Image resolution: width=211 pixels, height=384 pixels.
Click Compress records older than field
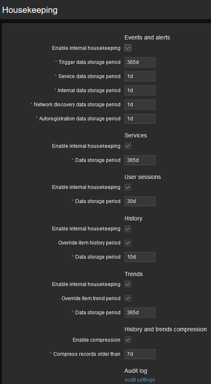(x=140, y=354)
